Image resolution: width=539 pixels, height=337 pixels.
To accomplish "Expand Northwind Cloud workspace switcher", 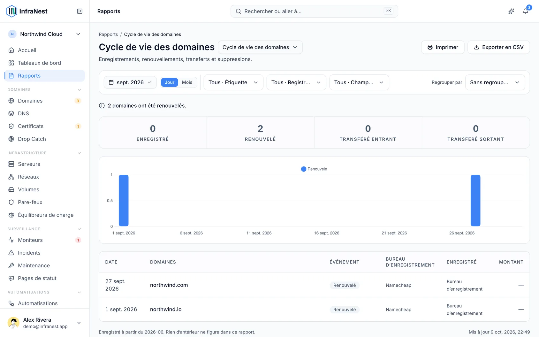I will pyautogui.click(x=45, y=34).
